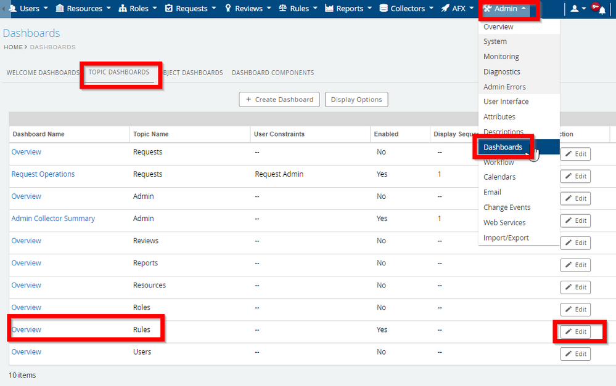Click the Reports chart icon

[x=329, y=9]
